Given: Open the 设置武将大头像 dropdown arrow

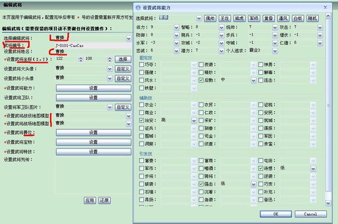Looking at the screenshot, I should coord(110,69).
